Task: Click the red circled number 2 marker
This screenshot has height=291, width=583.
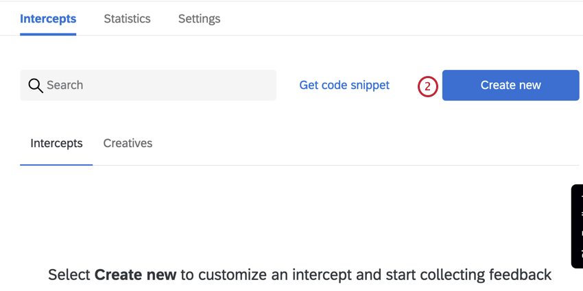Action: click(x=427, y=86)
